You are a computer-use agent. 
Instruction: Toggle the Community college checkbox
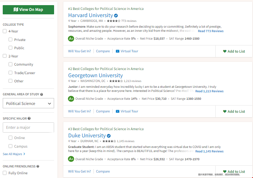[x=11, y=64]
